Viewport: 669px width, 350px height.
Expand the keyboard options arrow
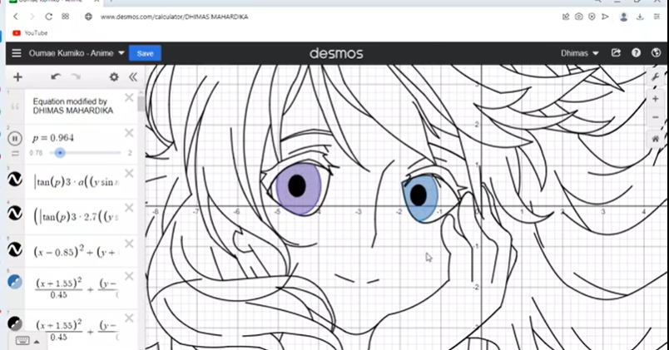[37, 342]
